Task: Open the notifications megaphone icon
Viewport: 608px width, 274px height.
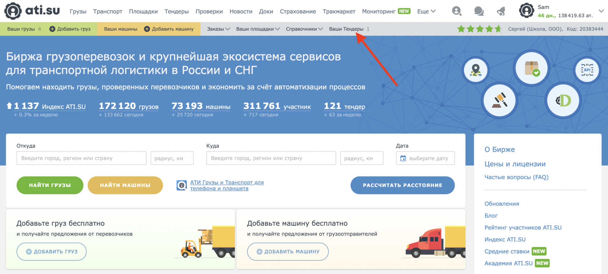Action: pyautogui.click(x=501, y=11)
